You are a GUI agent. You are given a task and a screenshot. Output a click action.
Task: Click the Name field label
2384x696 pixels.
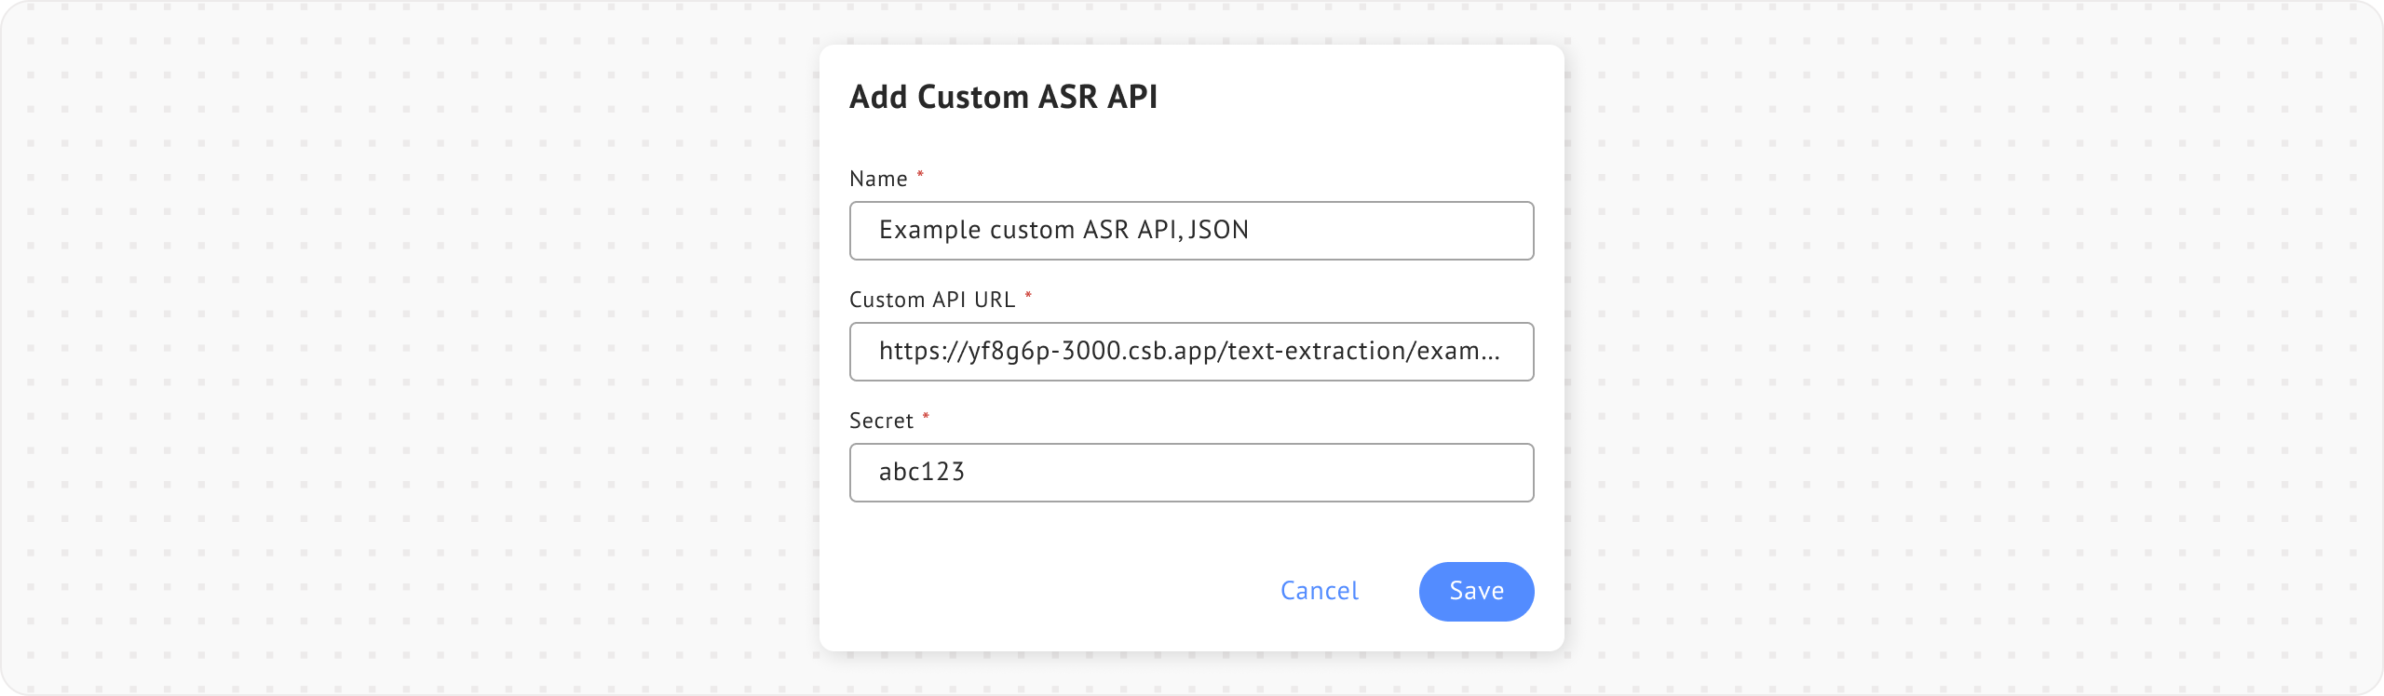pyautogui.click(x=878, y=179)
